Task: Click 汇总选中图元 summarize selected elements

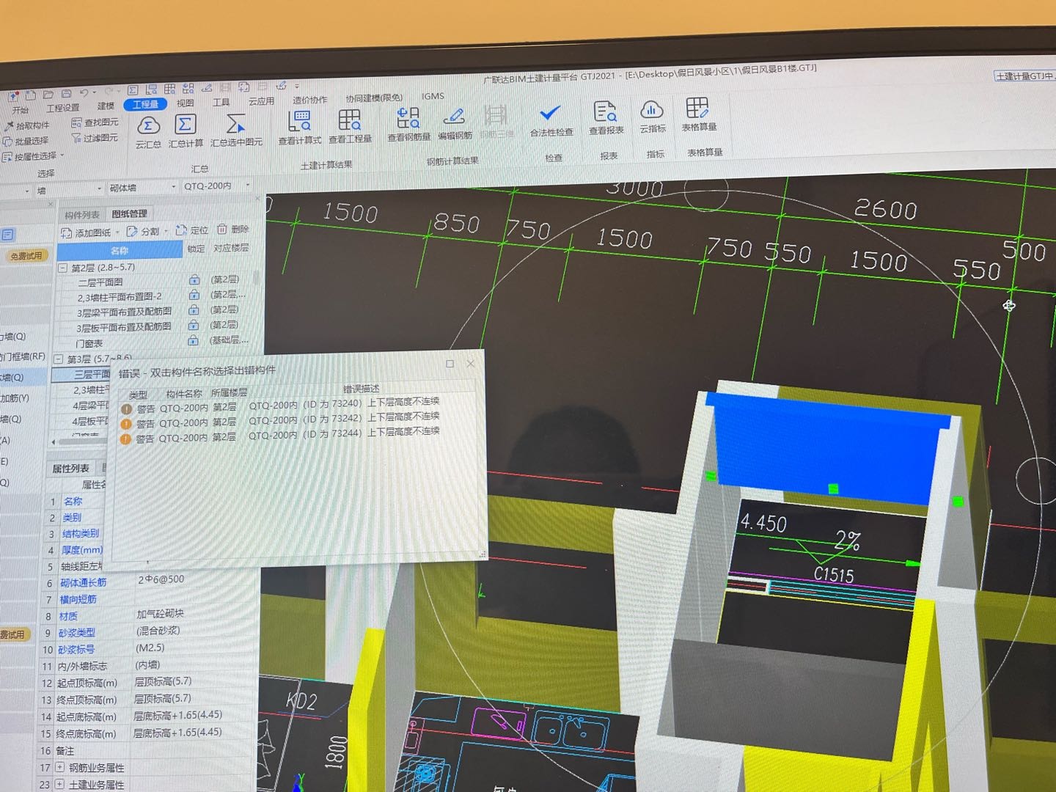Action: (x=236, y=130)
